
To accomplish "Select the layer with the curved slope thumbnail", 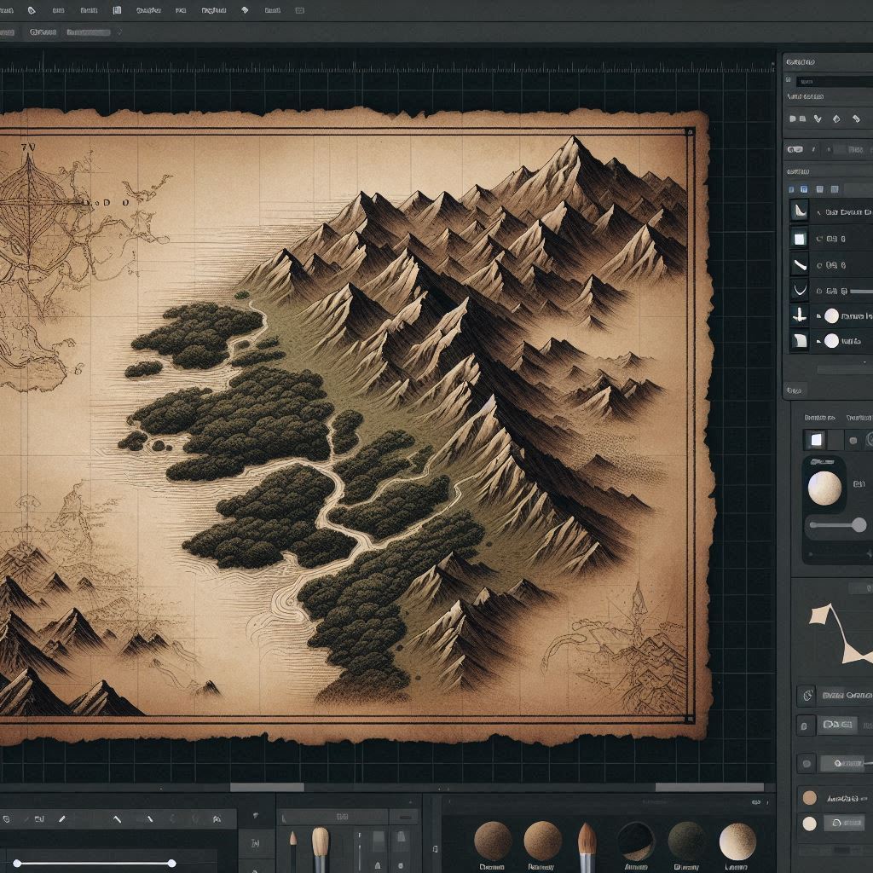I will (800, 211).
